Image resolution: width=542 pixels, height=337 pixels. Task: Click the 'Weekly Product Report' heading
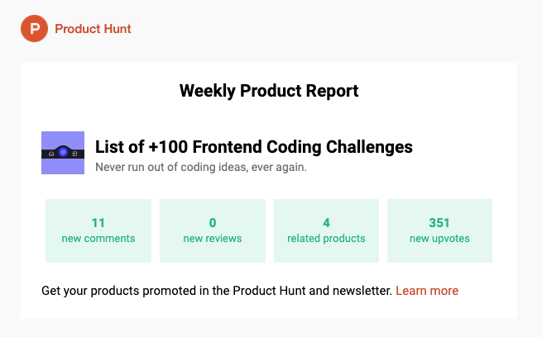click(x=269, y=91)
